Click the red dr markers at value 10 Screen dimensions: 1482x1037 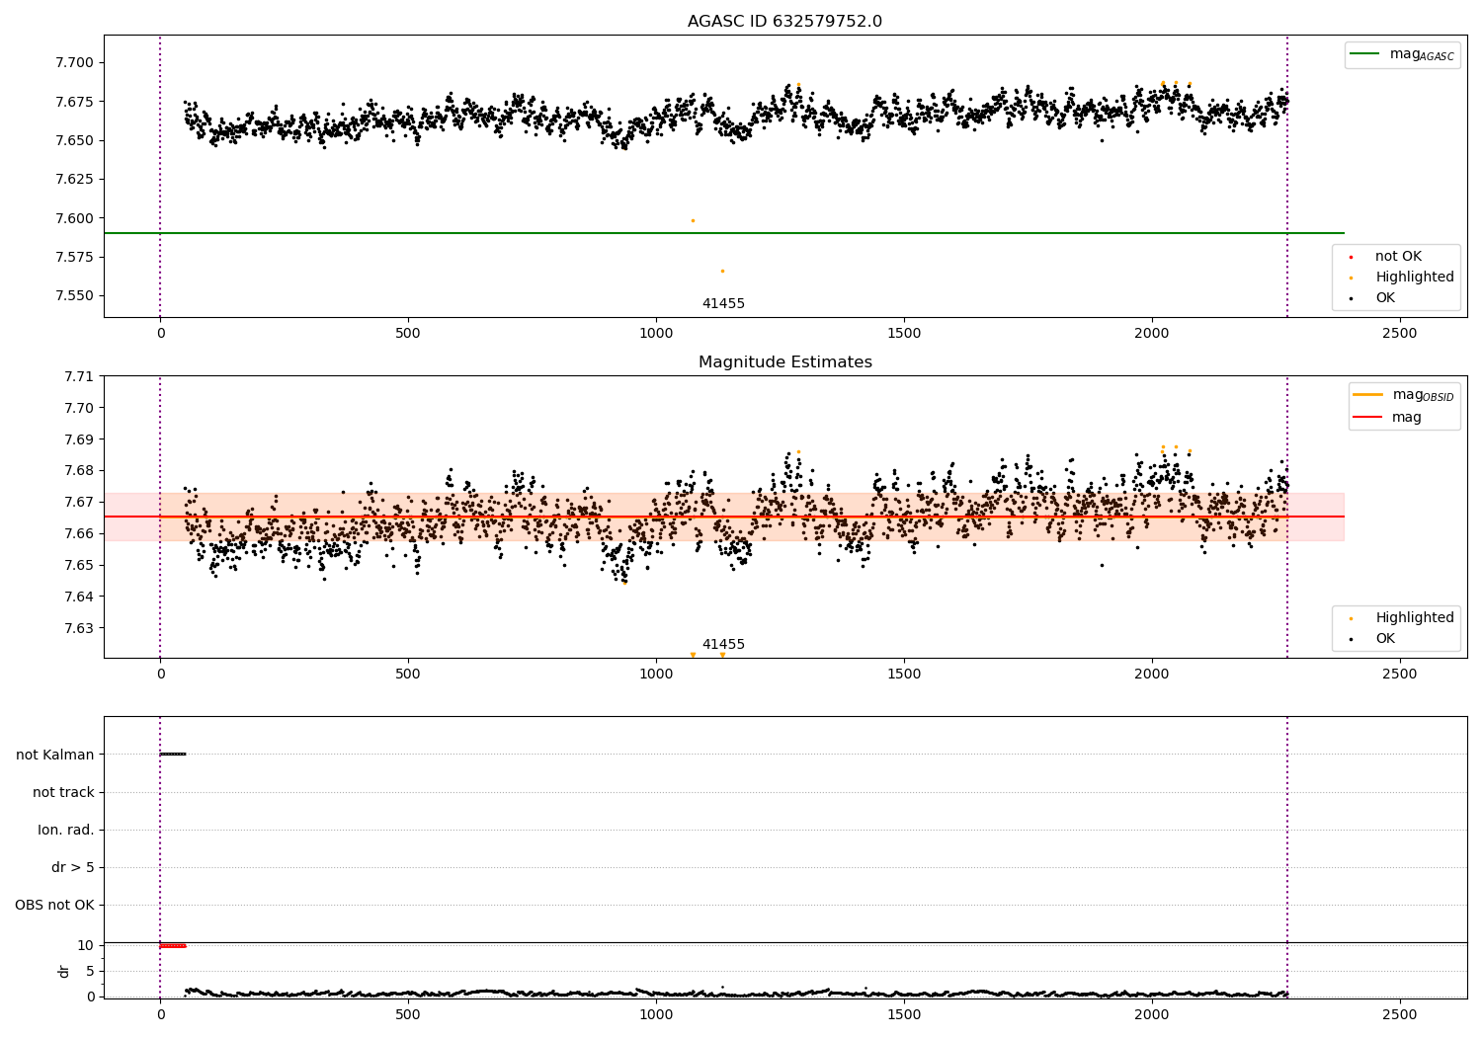pos(173,946)
